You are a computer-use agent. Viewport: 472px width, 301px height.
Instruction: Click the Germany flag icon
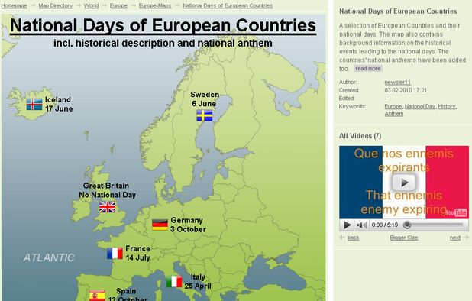pyautogui.click(x=160, y=225)
